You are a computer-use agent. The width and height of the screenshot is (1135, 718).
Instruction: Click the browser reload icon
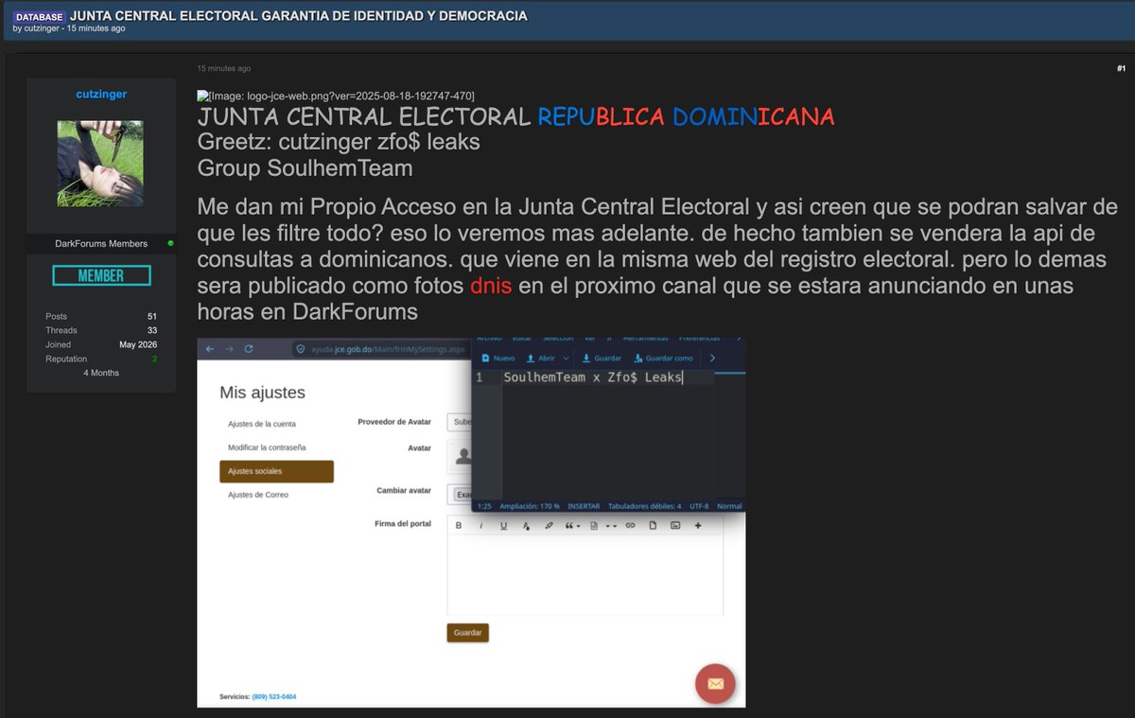(249, 348)
